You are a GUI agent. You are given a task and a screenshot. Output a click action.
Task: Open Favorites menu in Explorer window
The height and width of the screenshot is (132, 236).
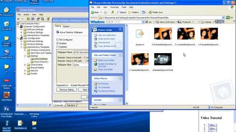(114, 7)
